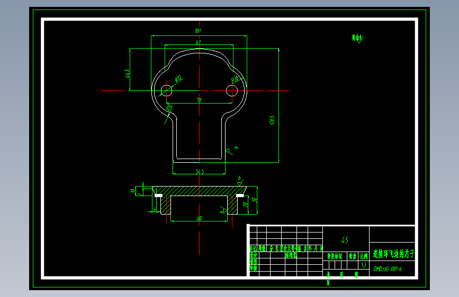Select the 101 width dimension text

(198, 31)
